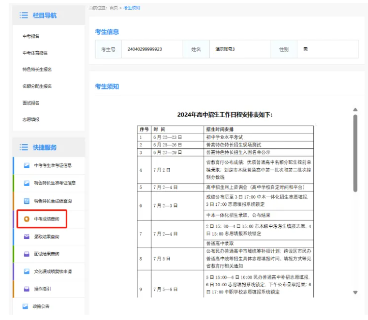
Task: Click the scroll down arrow of notice panel
Action: point(355,292)
